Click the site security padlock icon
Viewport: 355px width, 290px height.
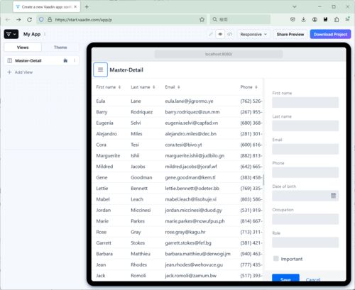tap(50, 20)
